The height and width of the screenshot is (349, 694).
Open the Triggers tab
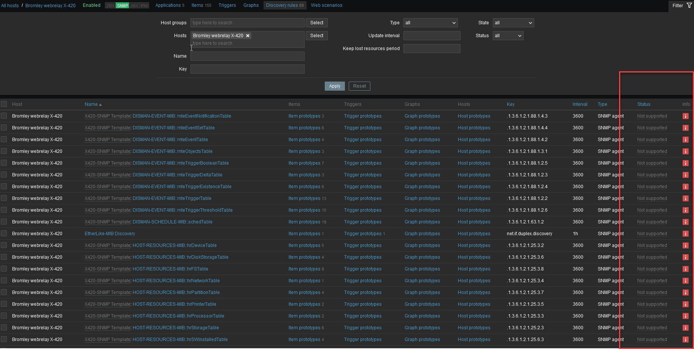(227, 5)
